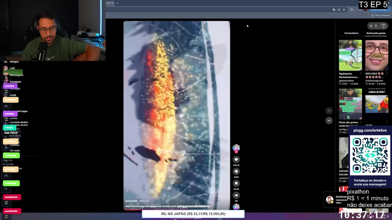Open the Todos os favoritos bookmarks folder
392x220 pixels.
coord(381,15)
